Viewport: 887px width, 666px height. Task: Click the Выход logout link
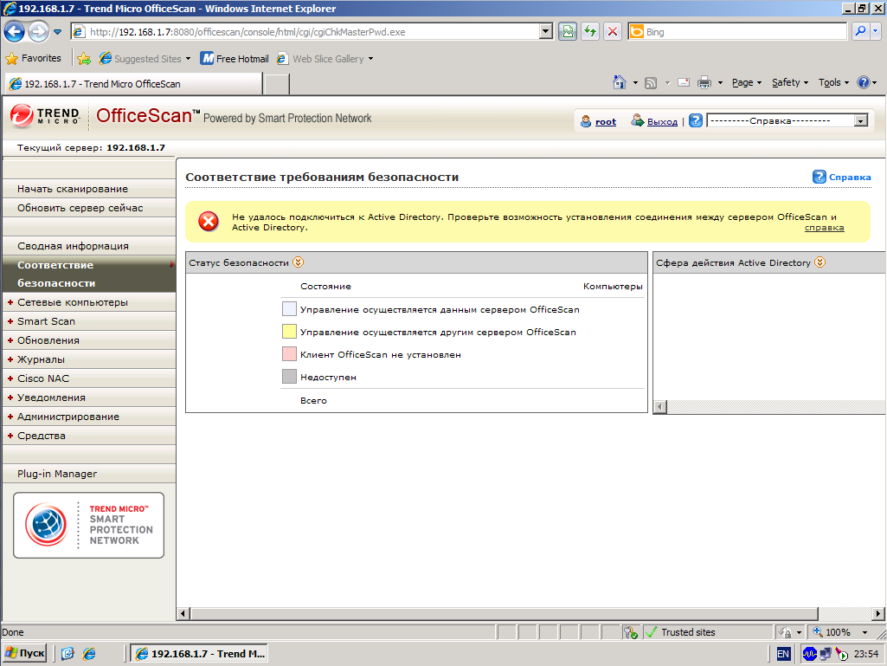point(662,121)
